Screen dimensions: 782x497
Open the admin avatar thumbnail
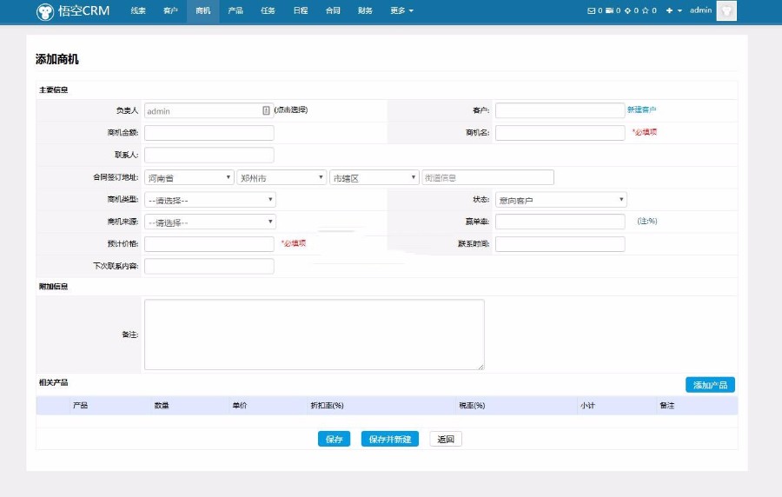[x=726, y=10]
